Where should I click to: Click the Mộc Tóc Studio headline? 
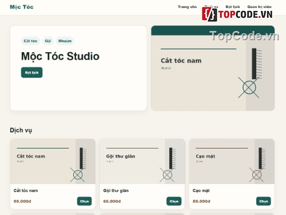[x=60, y=56]
